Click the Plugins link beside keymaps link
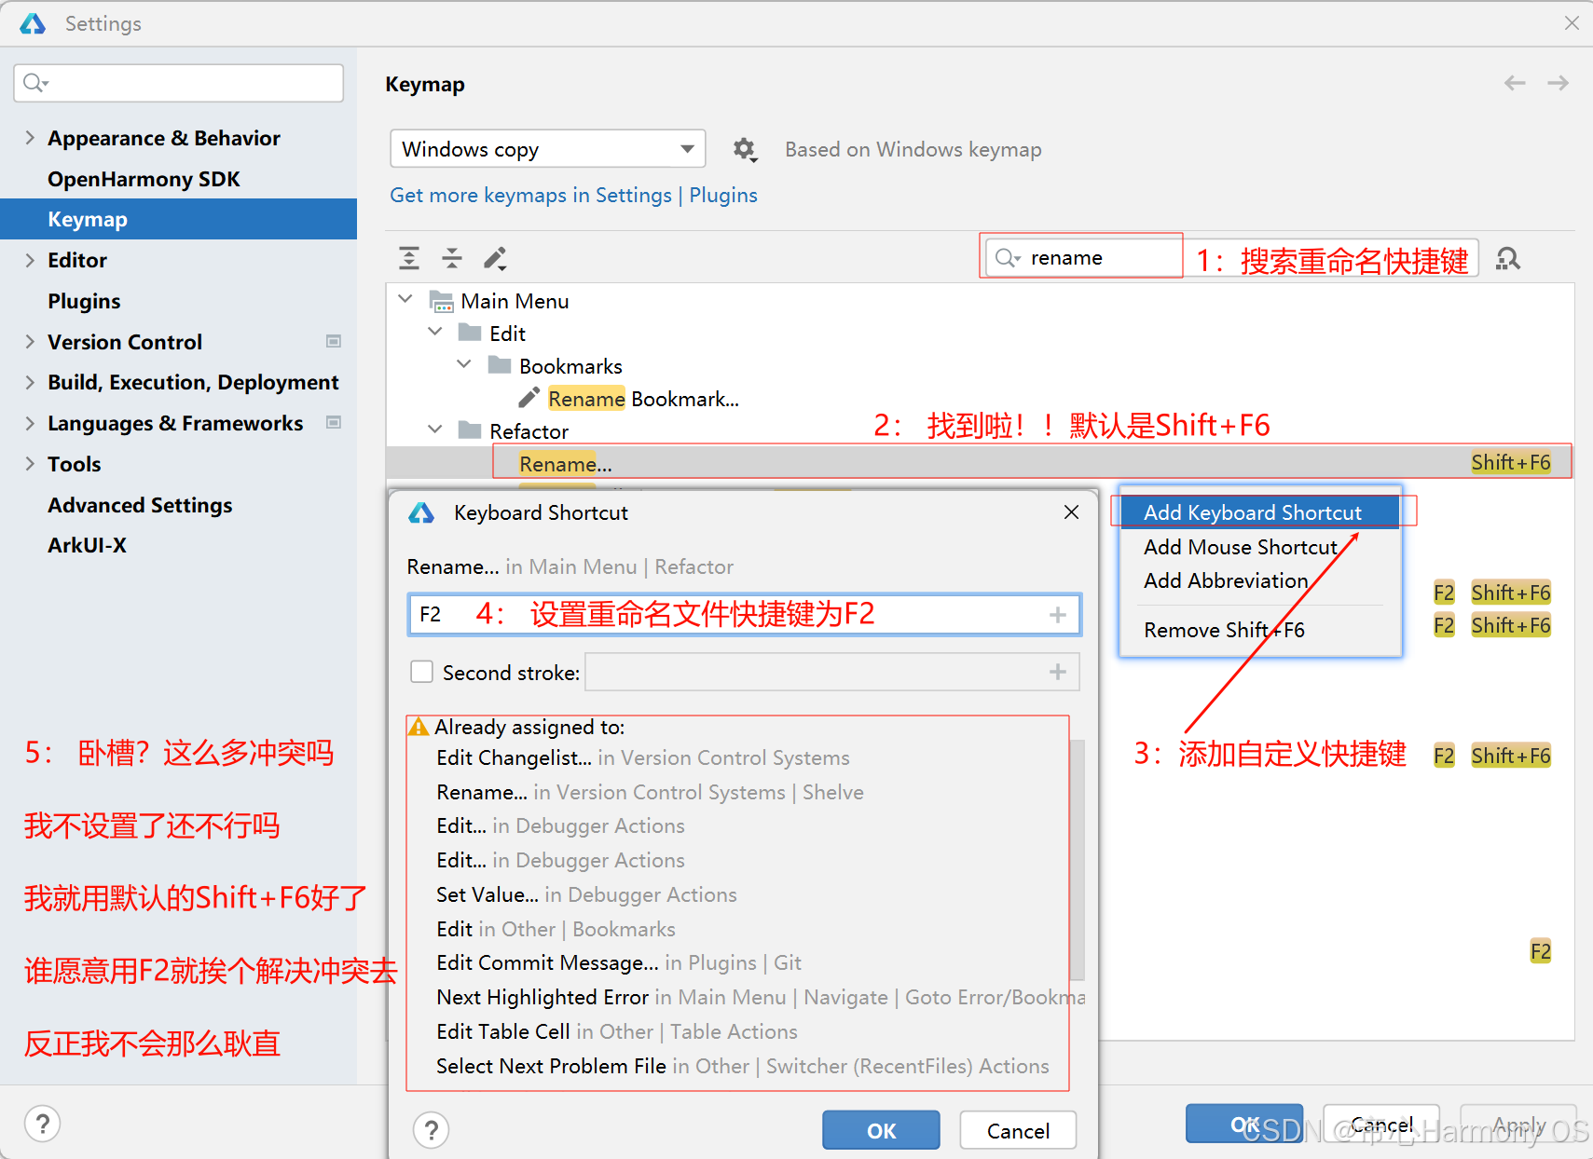 point(723,195)
